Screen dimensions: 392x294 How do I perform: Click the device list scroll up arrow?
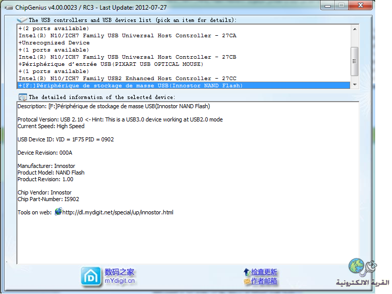tap(355, 29)
